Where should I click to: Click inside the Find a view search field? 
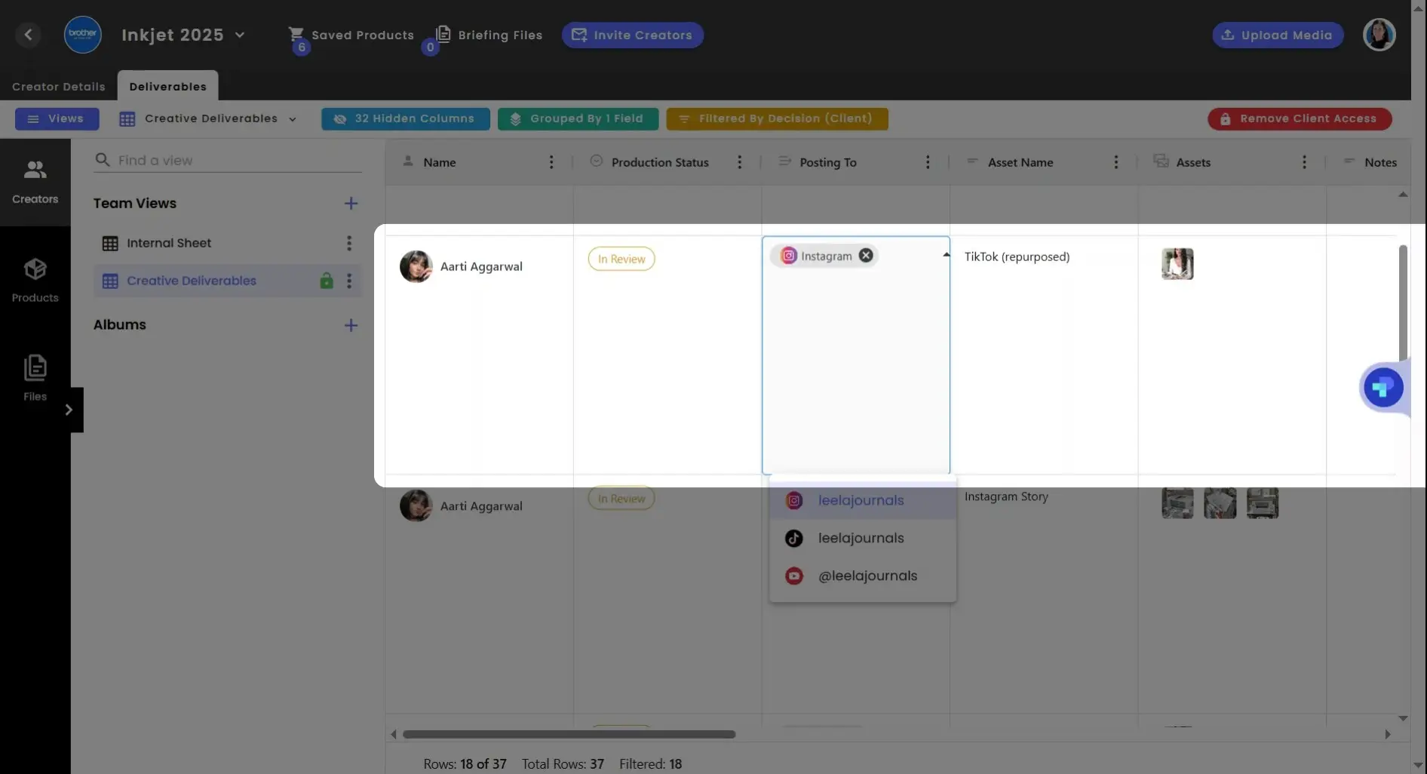pos(226,160)
